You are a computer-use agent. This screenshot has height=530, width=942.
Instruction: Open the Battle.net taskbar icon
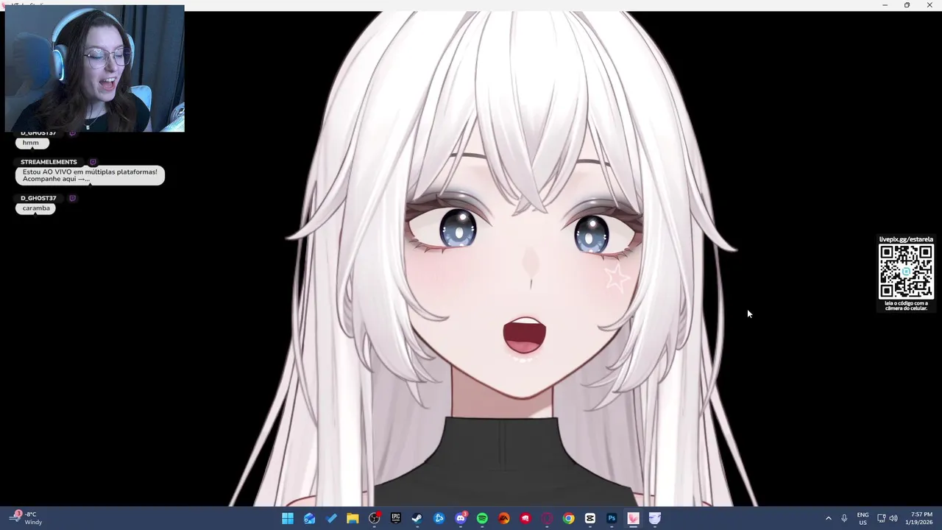click(439, 518)
